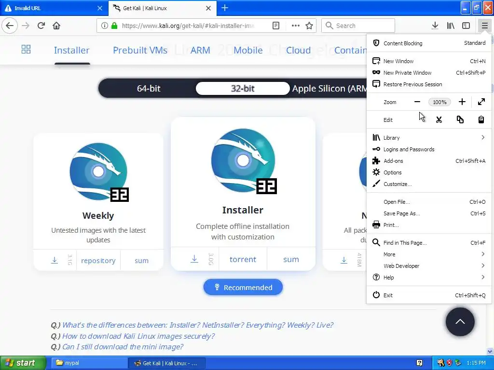Select the 64-bit architecture option
The image size is (494, 370).
coord(149,89)
